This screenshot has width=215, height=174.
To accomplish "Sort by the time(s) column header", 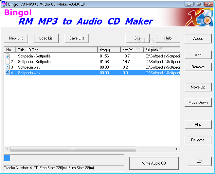I will coord(109,50).
